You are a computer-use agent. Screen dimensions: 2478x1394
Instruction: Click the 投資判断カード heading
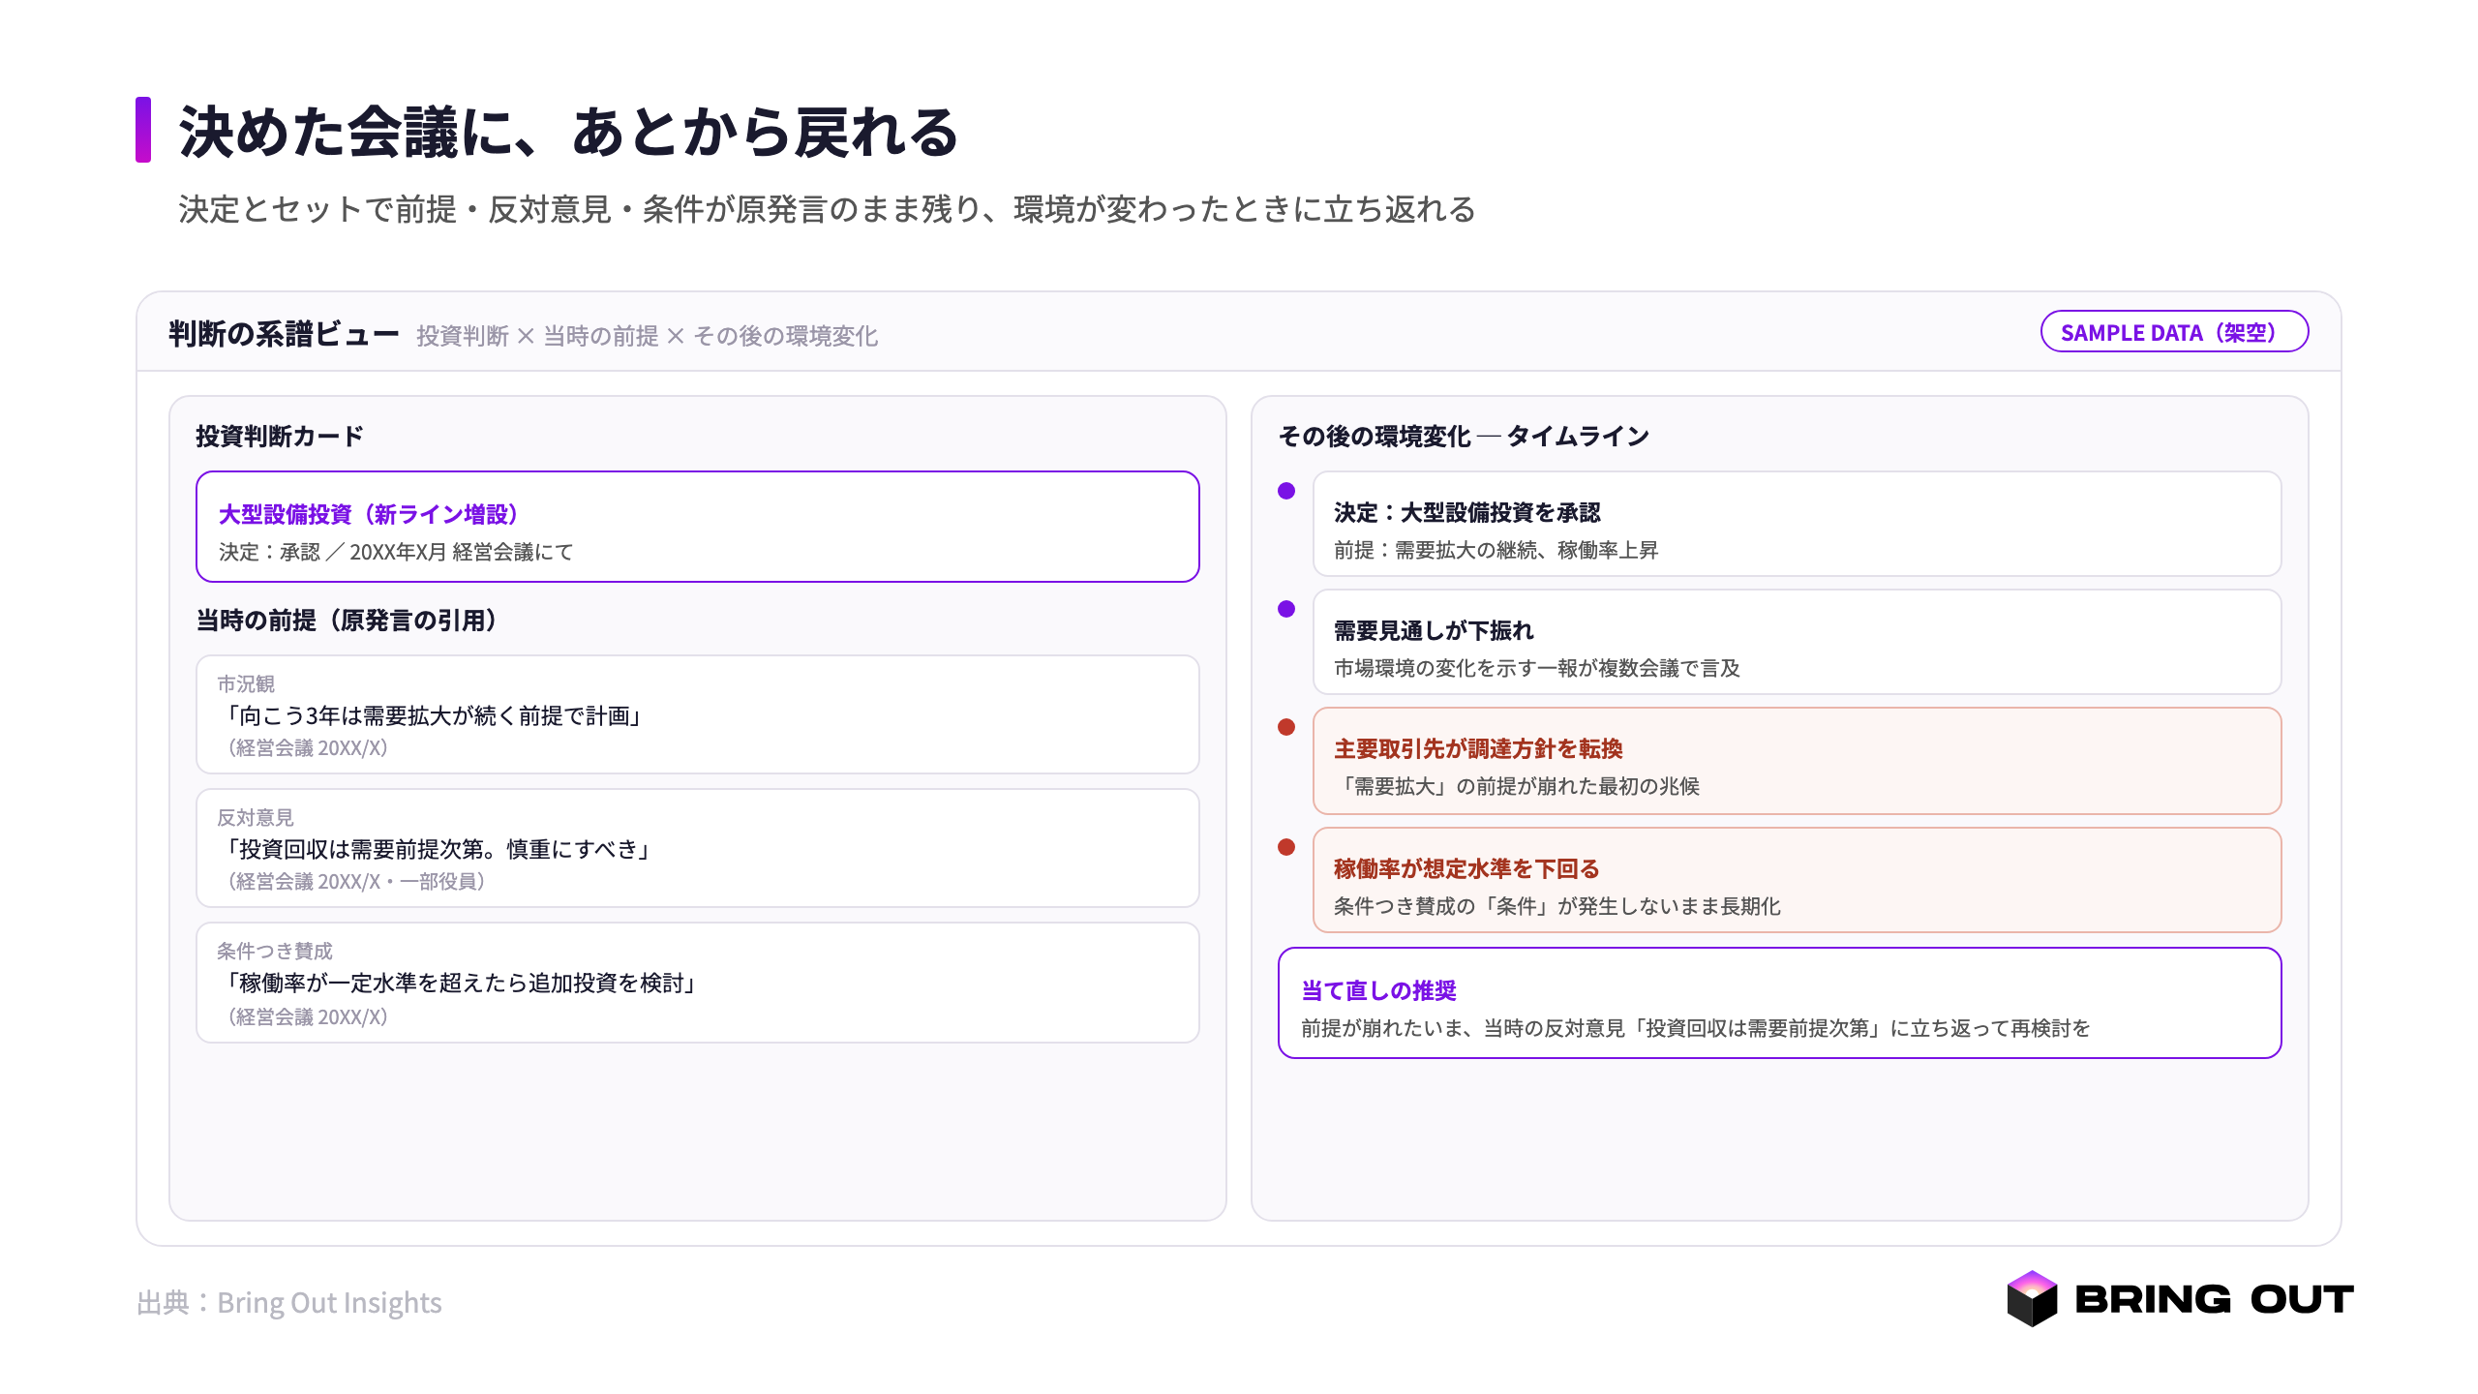click(x=280, y=436)
